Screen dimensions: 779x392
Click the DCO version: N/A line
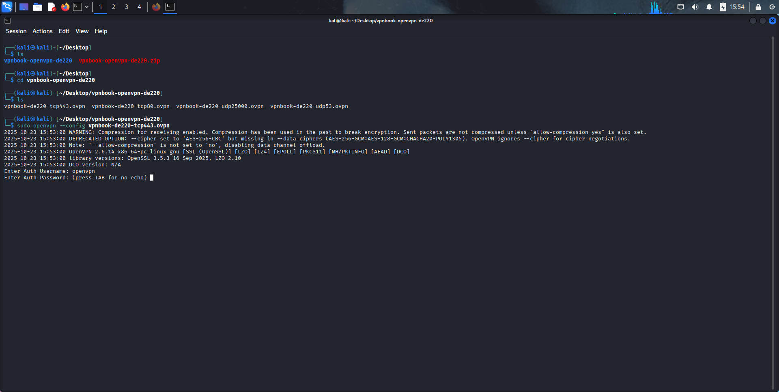(x=62, y=165)
